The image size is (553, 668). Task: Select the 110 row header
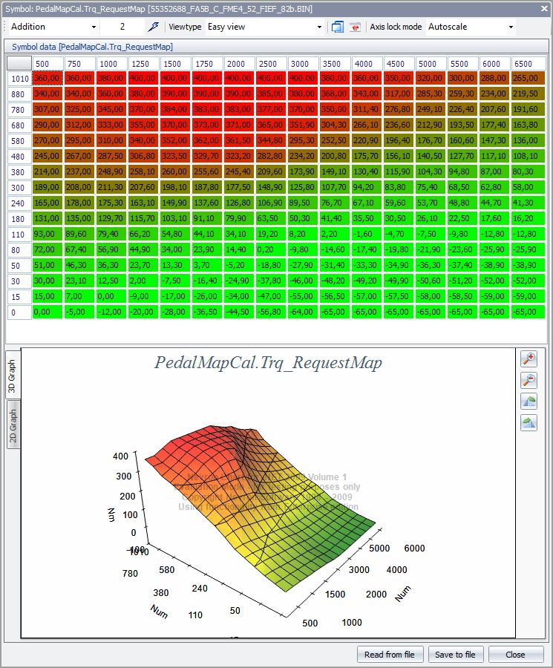19,235
